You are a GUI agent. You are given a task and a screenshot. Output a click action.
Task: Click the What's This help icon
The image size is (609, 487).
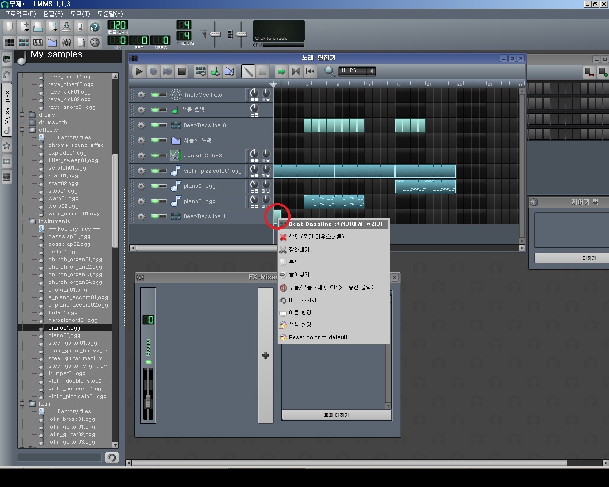coord(95,27)
